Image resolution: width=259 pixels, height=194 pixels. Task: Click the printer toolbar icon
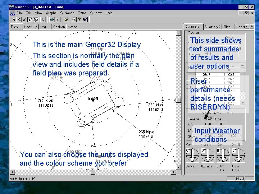pyautogui.click(x=74, y=20)
